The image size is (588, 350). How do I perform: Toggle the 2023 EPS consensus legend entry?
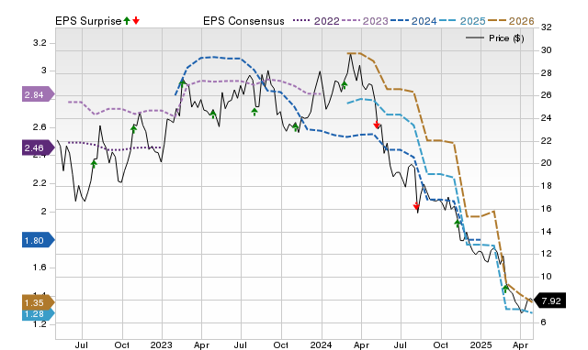365,21
